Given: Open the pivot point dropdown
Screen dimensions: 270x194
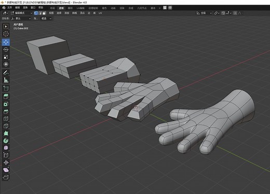Looking at the screenshot, I should pyautogui.click(x=217, y=13).
